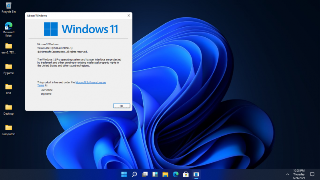The width and height of the screenshot is (320, 180).
Task: Open Search from the taskbar
Action: (x=134, y=174)
